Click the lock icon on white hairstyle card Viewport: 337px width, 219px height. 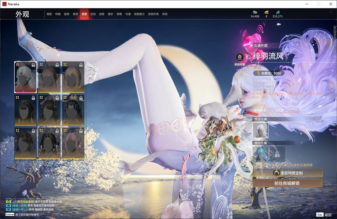pyautogui.click(x=33, y=65)
